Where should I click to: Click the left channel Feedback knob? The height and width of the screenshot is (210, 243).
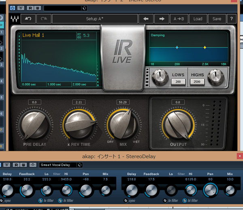tap(27, 190)
